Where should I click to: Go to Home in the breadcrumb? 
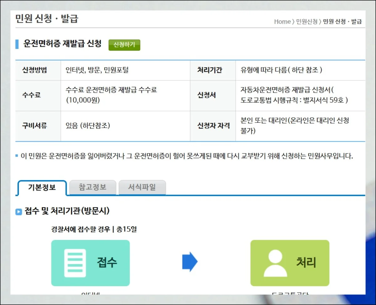click(x=282, y=22)
